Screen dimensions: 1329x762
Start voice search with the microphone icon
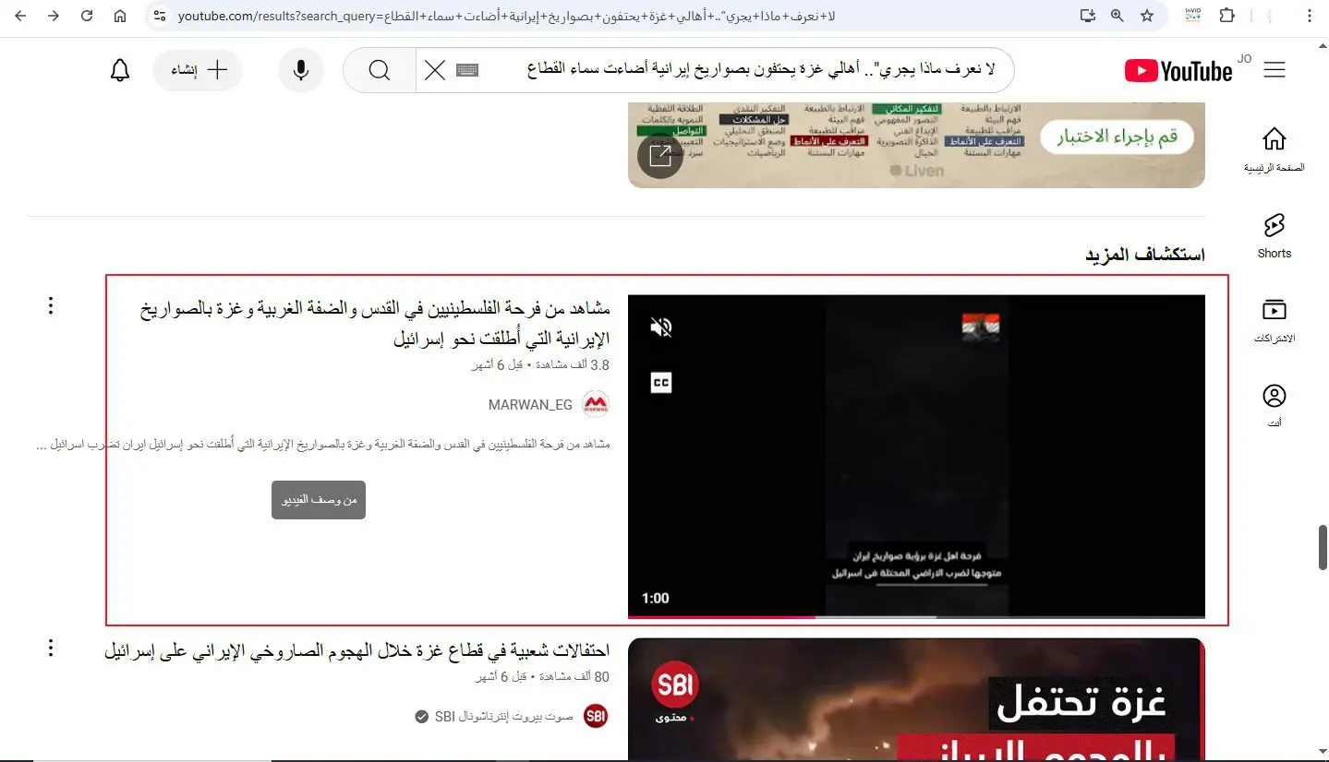pos(301,71)
